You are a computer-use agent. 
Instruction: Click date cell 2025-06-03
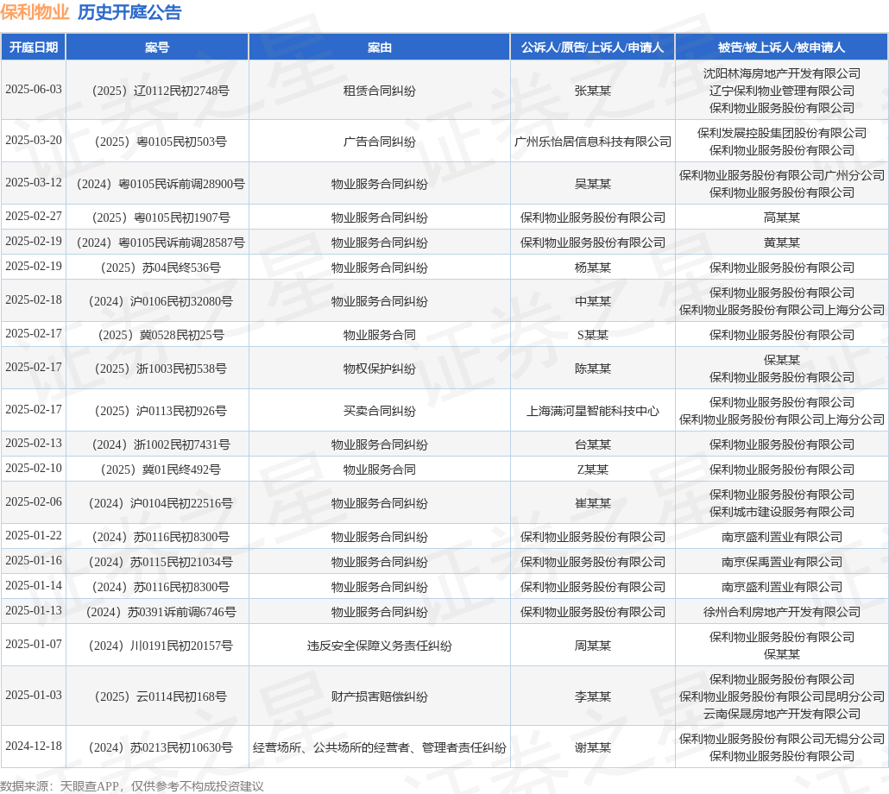(x=34, y=90)
